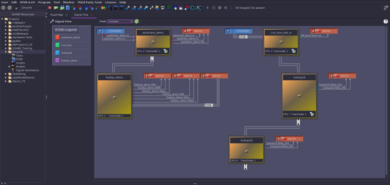Image resolution: width=390 pixels, height=185 pixels.
Task: Open the help question mark icon
Action: (x=386, y=21)
